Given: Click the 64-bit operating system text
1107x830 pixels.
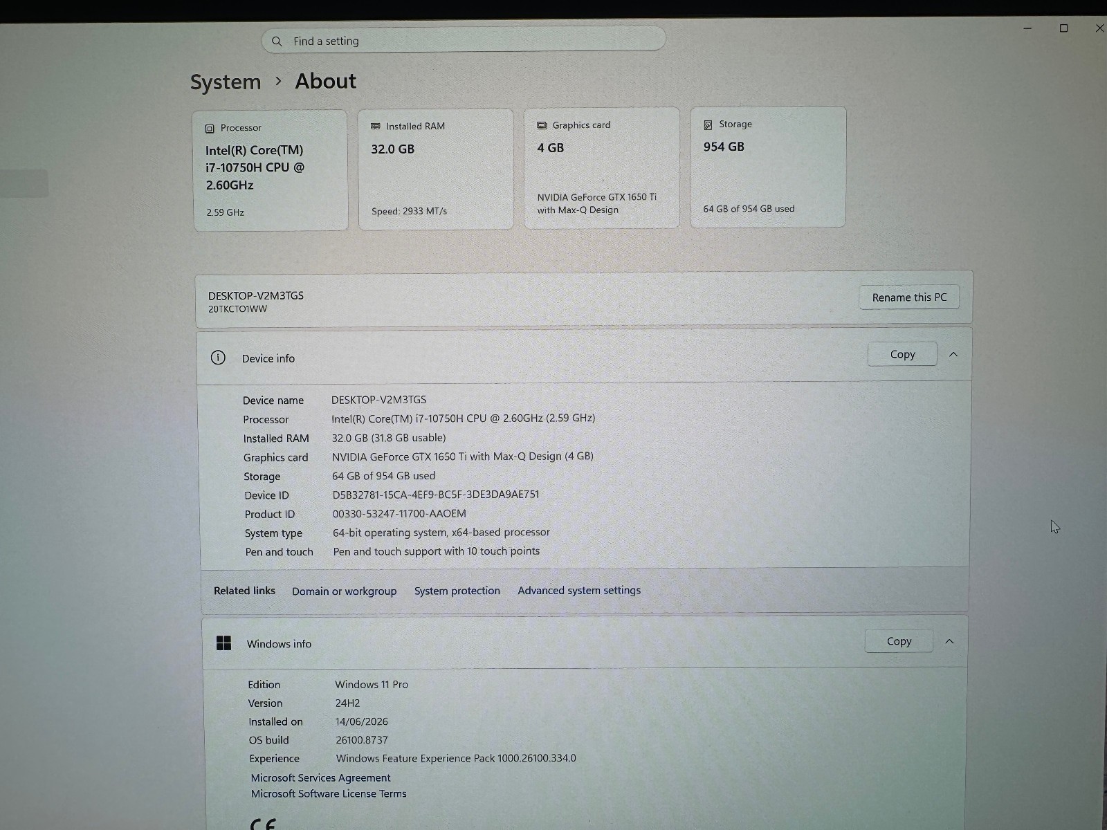Looking at the screenshot, I should coord(441,533).
